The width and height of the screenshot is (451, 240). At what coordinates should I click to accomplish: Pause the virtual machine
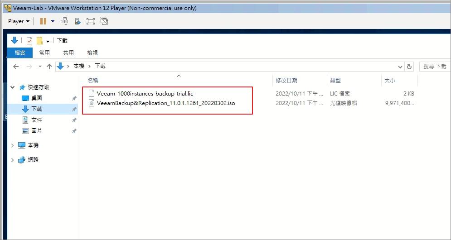point(43,21)
